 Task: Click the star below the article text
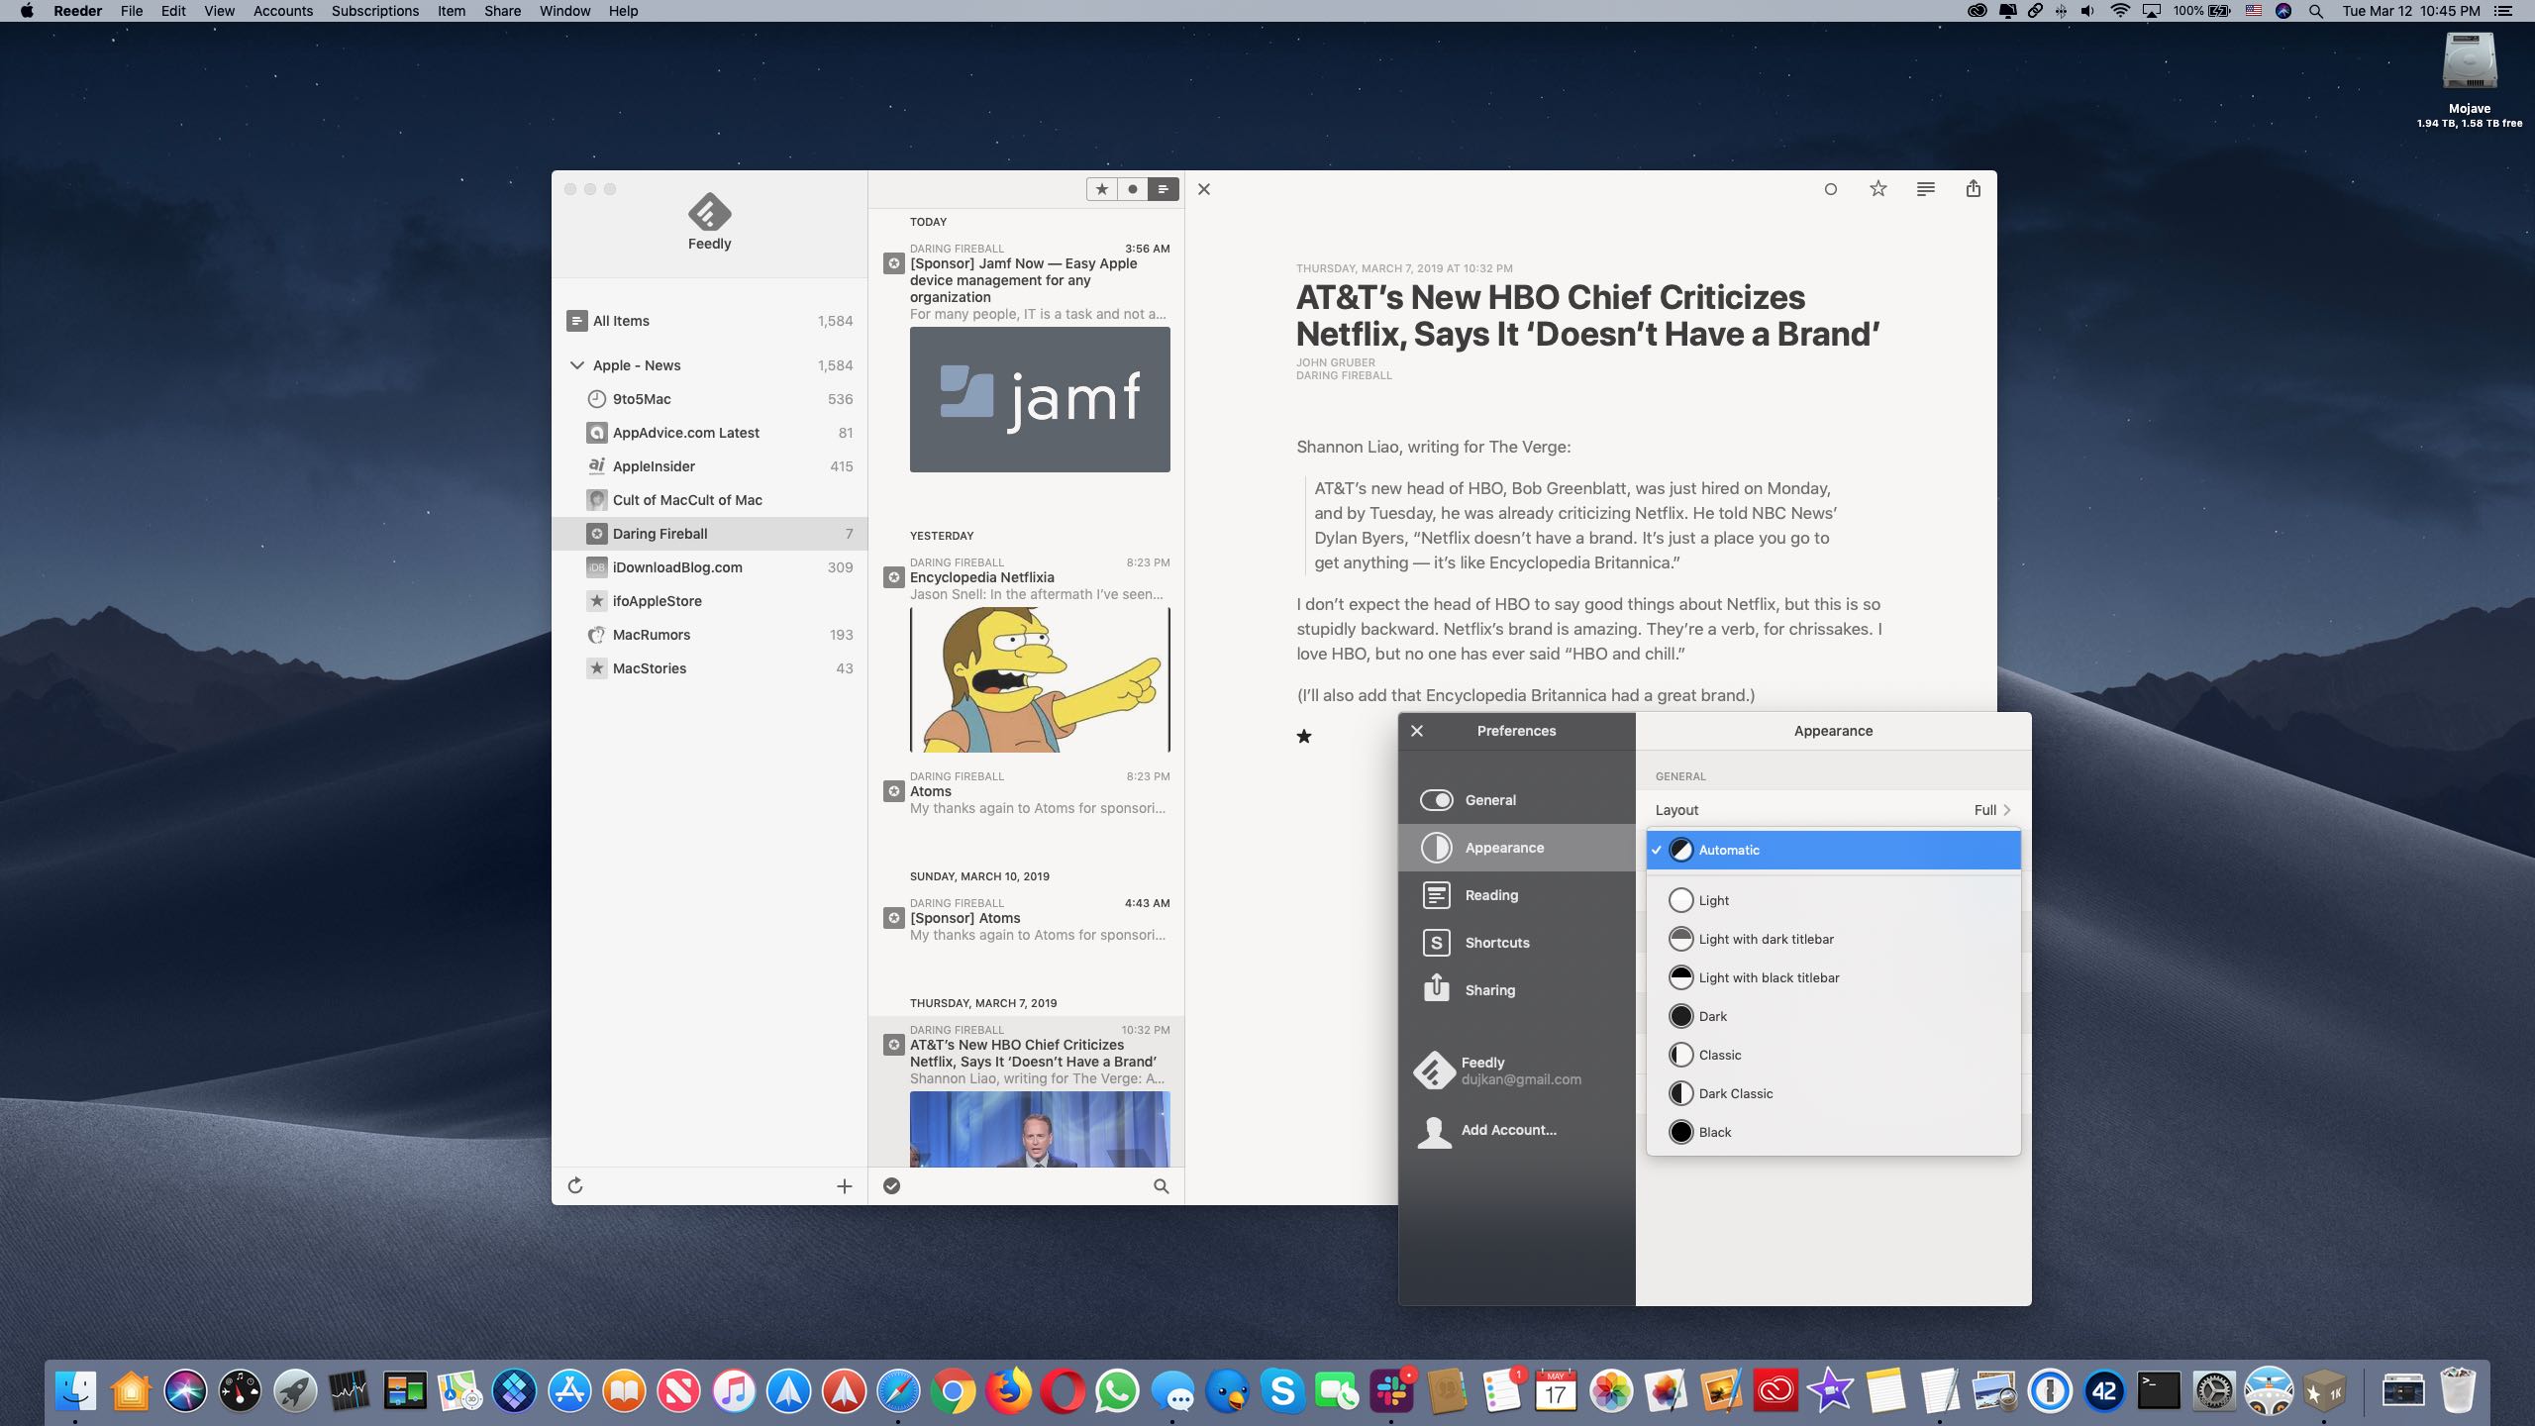tap(1304, 736)
